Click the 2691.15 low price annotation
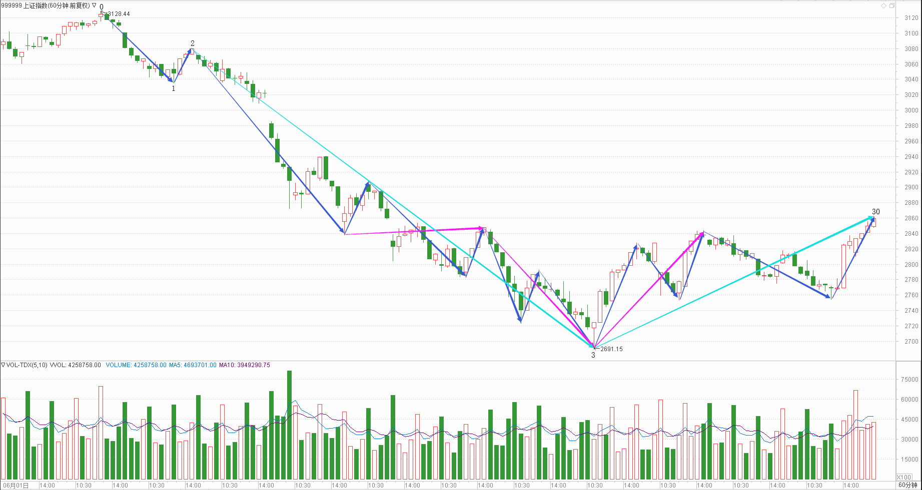Screen dimensions: 922x490 coord(611,349)
